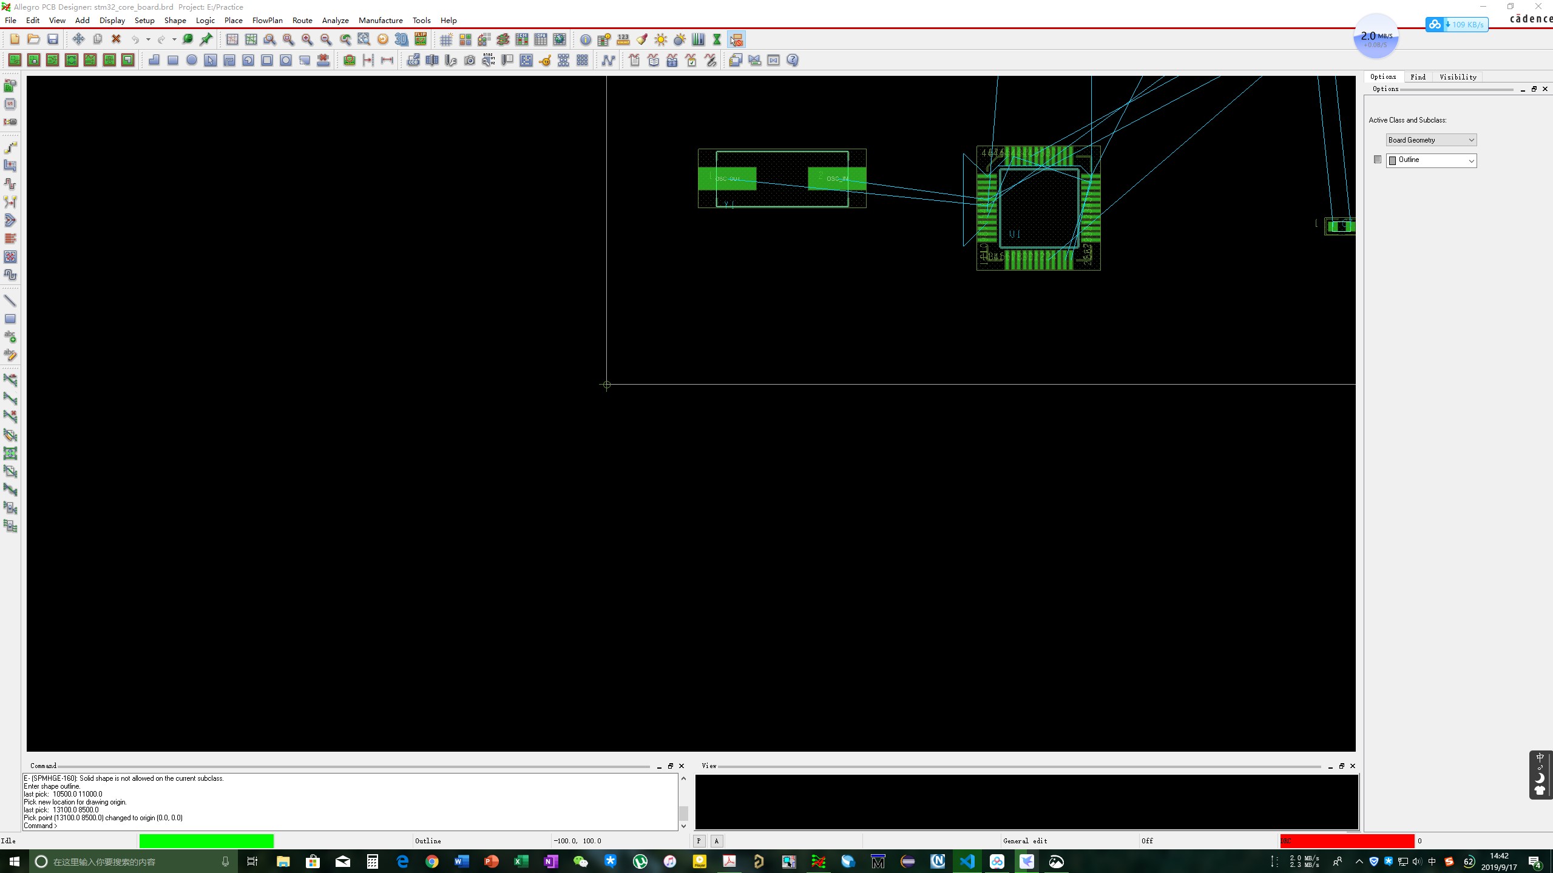Screen dimensions: 1553x873
Task: Click the Flip design icon
Action: tap(421, 39)
